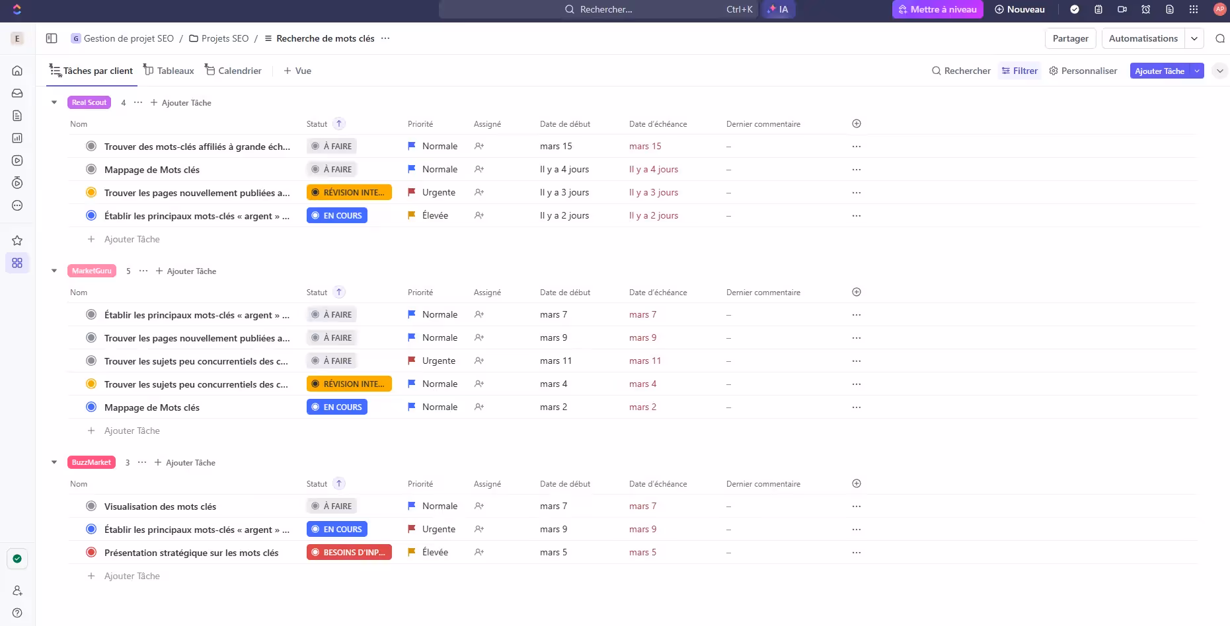Toggle status circle of Visualisation des mots clés
The image size is (1230, 626).
point(91,506)
